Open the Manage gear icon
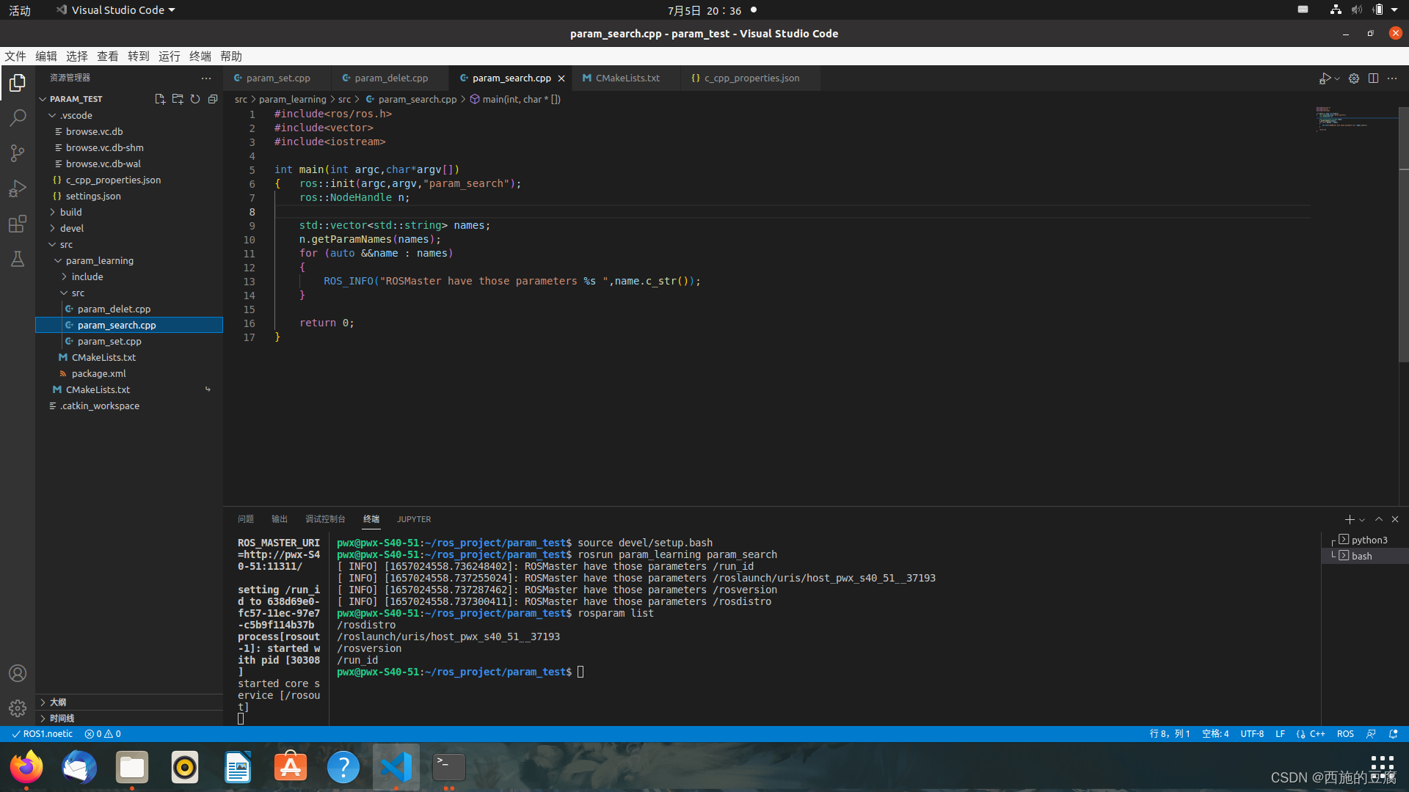The height and width of the screenshot is (792, 1409). point(18,708)
